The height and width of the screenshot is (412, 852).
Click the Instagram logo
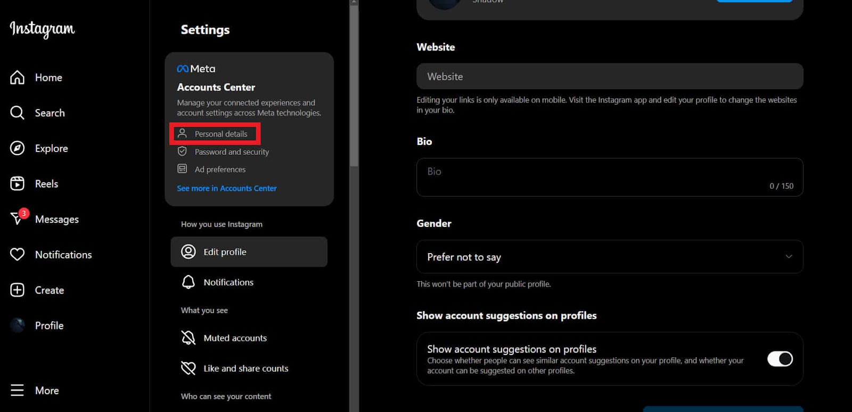coord(42,29)
